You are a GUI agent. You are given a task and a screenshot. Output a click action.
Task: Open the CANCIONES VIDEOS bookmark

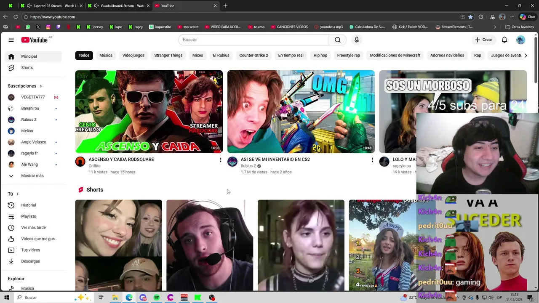pos(289,27)
